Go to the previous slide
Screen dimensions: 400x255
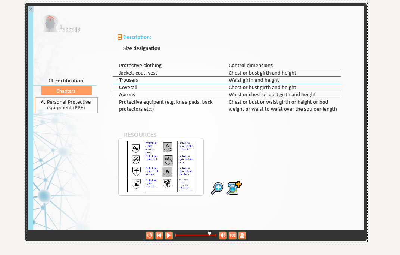(x=159, y=235)
